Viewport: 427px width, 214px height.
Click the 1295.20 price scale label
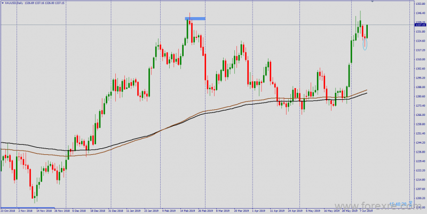pyautogui.click(x=421, y=78)
